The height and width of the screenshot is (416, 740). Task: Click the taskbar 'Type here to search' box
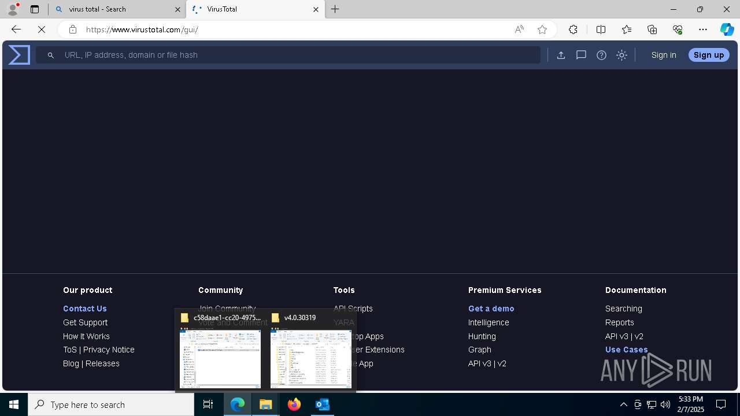[x=111, y=404]
